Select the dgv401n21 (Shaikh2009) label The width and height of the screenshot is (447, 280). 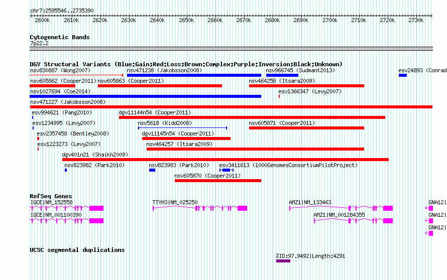coord(95,155)
